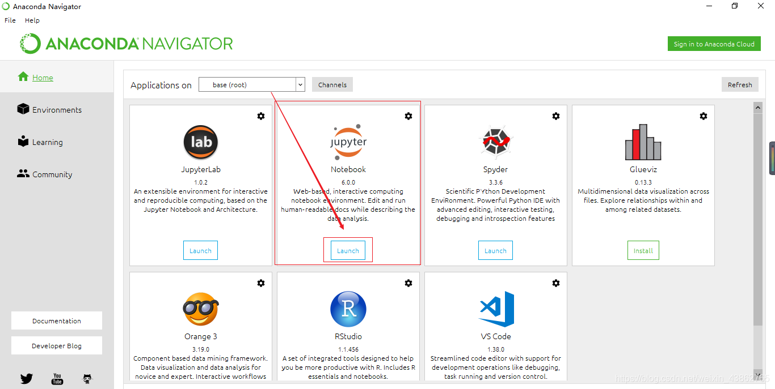Click the applications list vertical scrollbar
Image resolution: width=775 pixels, height=389 pixels.
coord(757,219)
